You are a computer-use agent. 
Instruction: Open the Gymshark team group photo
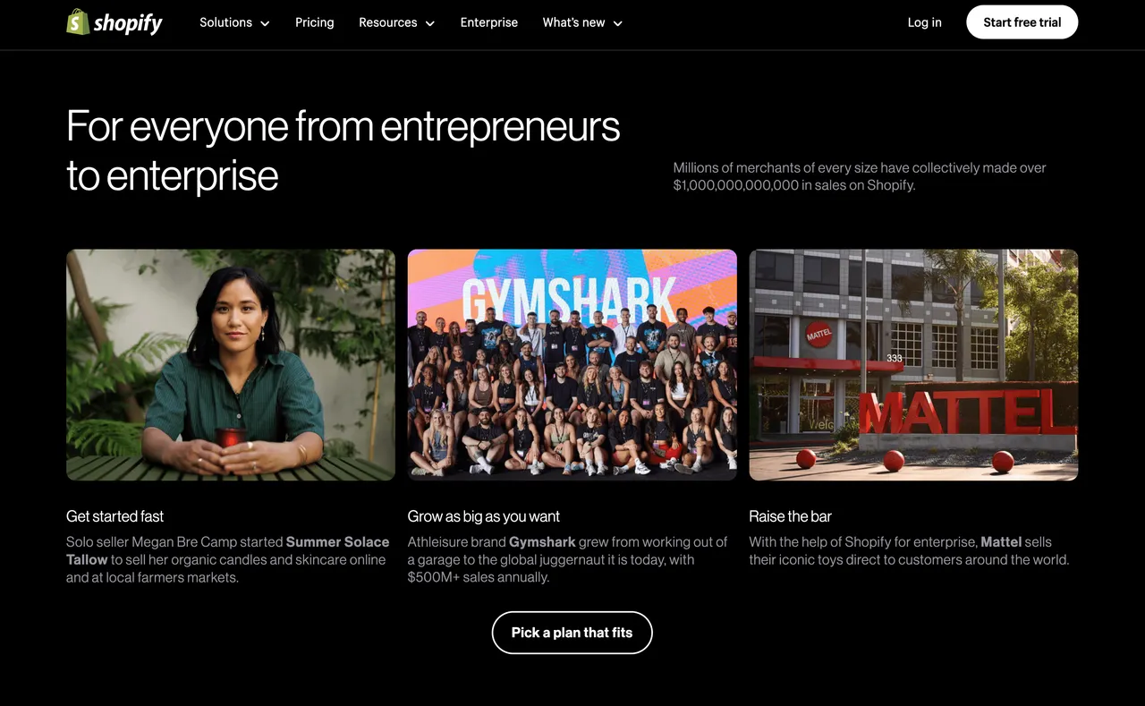[x=572, y=365]
